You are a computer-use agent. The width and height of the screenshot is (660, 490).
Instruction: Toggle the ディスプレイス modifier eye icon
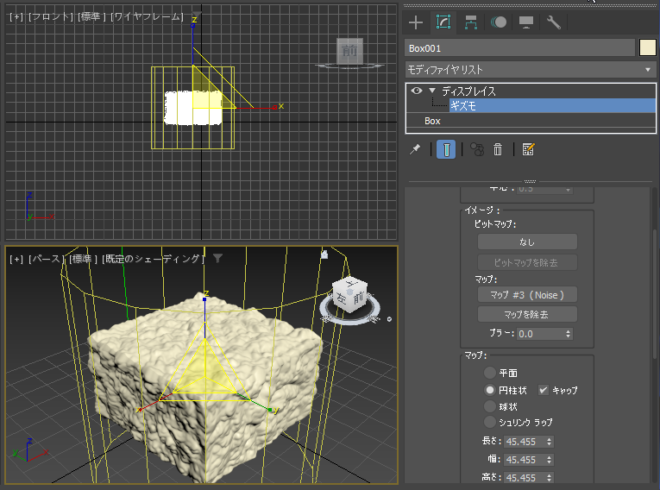click(x=417, y=91)
